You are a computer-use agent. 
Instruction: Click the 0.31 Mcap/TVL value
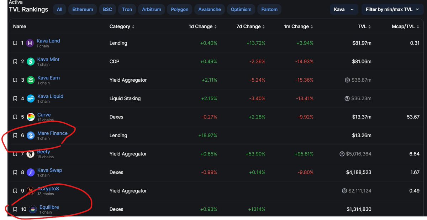(415, 43)
